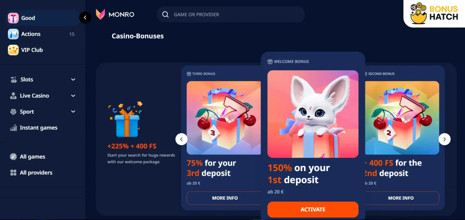Screen dimensions: 465x220
Task: Click More Info on third bonus
Action: (225, 198)
